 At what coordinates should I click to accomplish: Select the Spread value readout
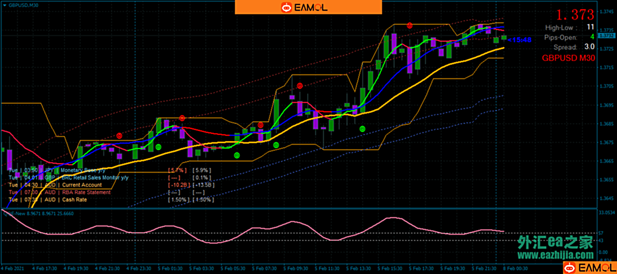589,47
